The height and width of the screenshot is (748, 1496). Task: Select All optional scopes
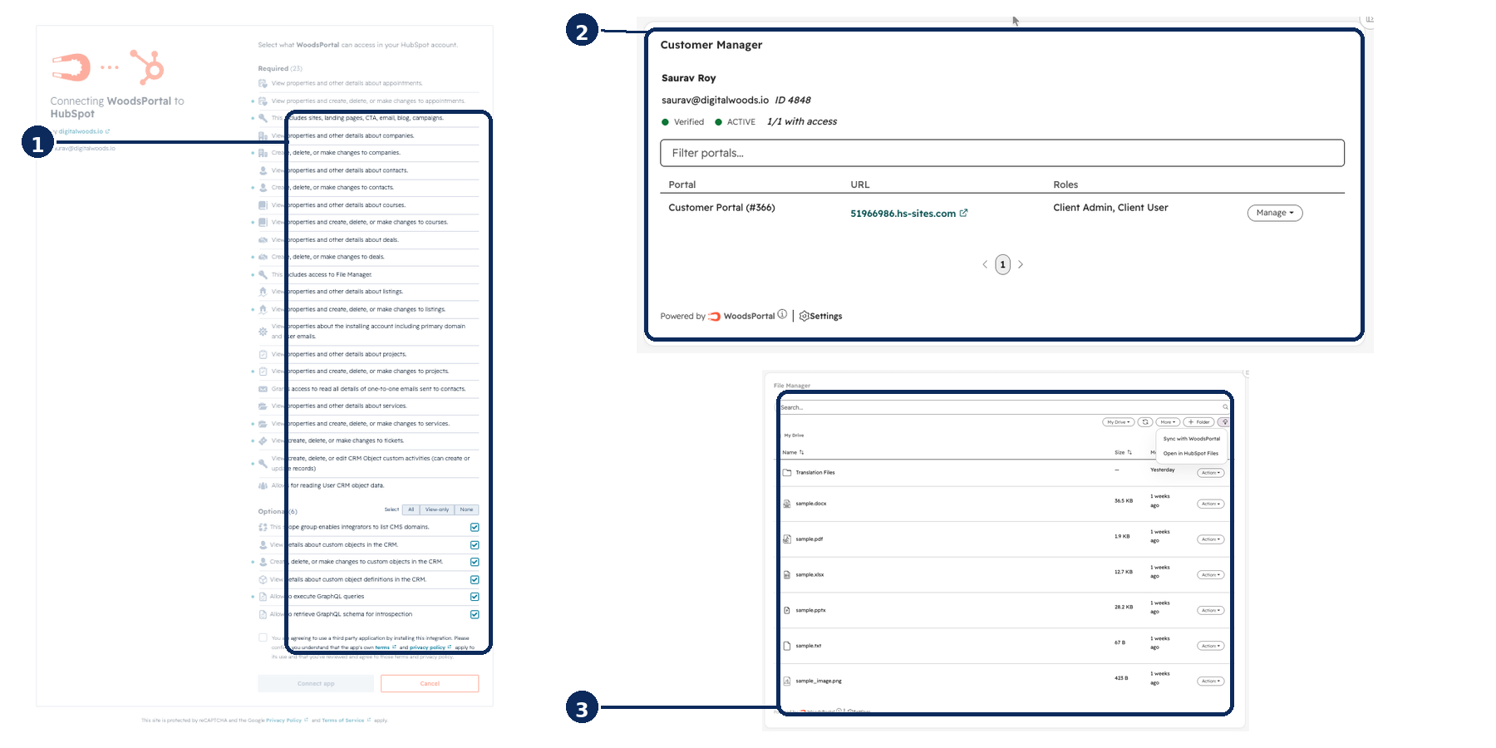point(411,509)
